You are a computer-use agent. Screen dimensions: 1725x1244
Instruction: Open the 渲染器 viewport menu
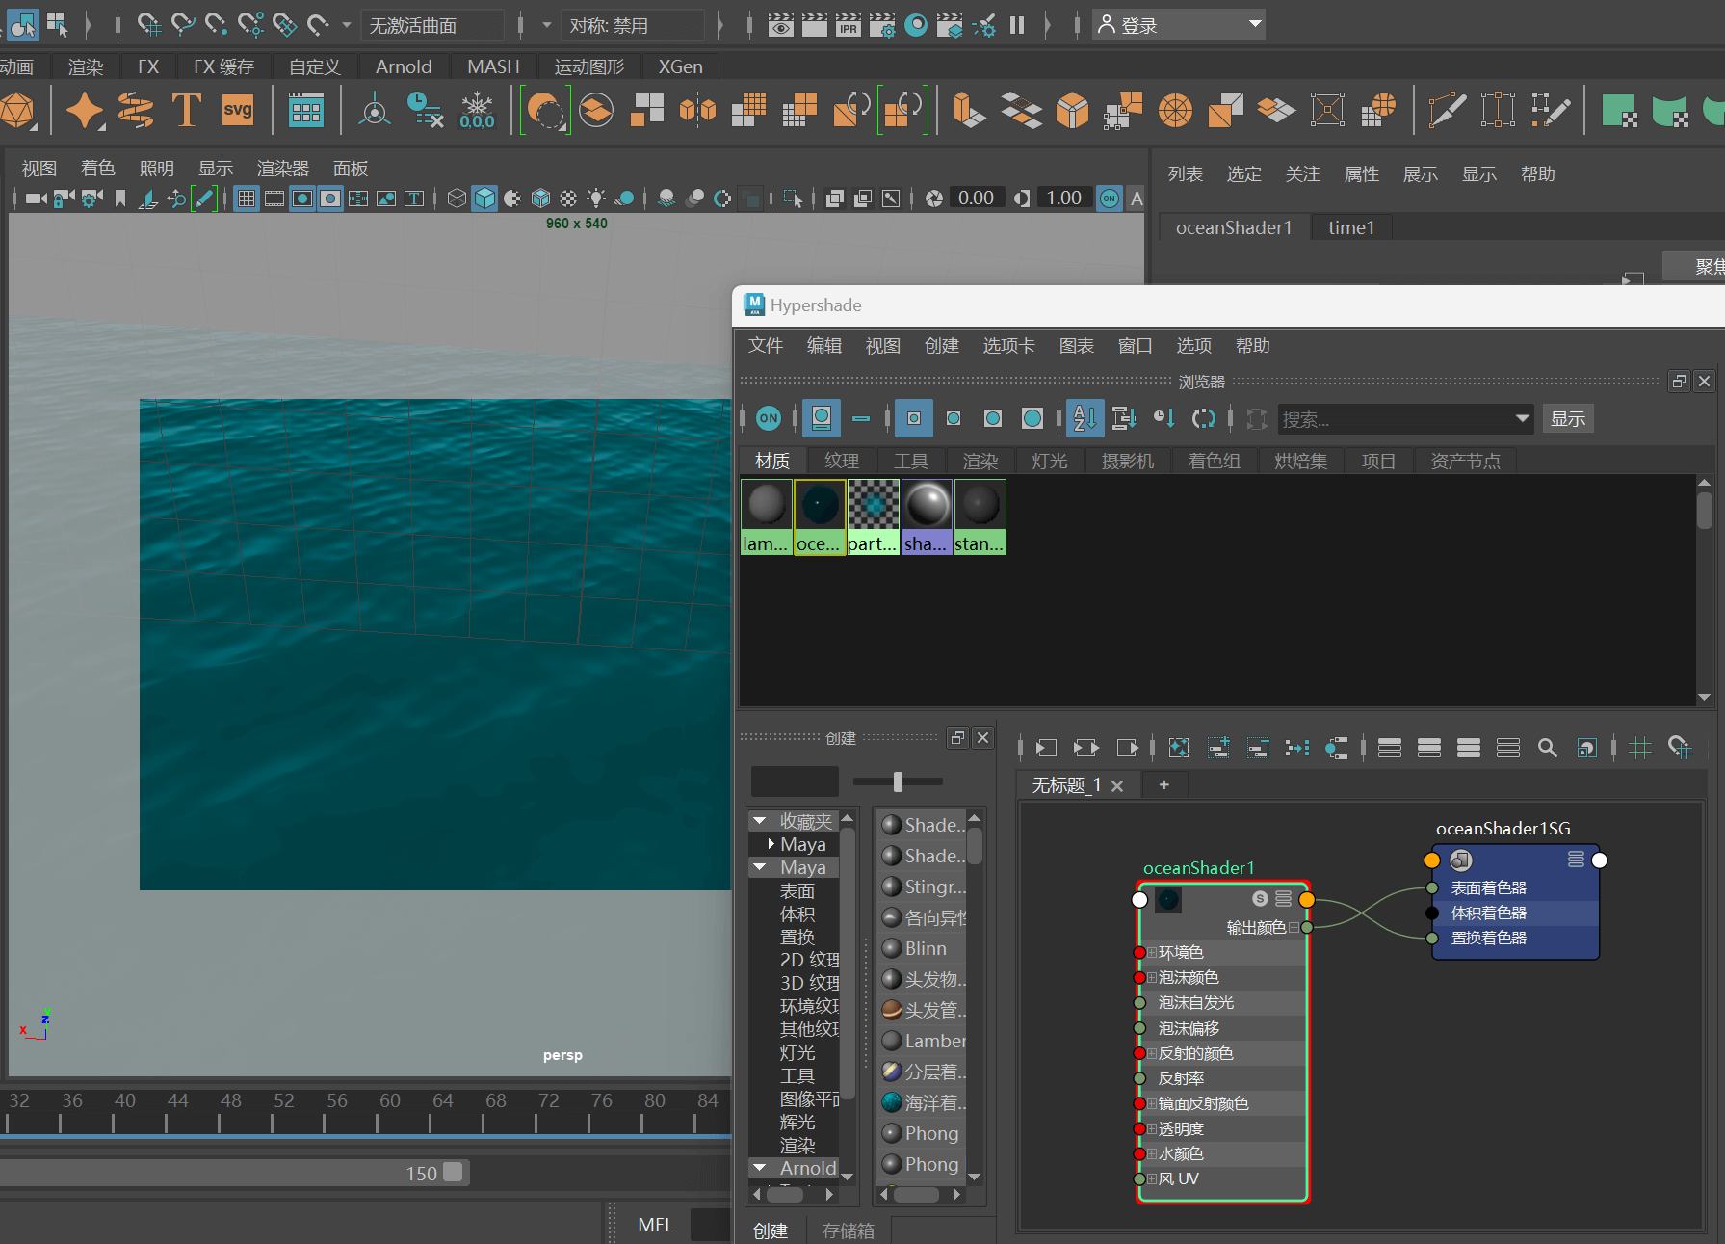pyautogui.click(x=282, y=169)
